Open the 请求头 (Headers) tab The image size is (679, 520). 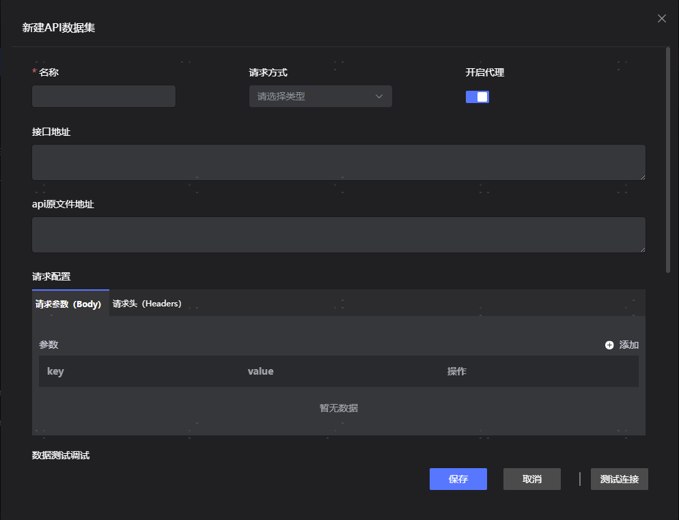[147, 304]
